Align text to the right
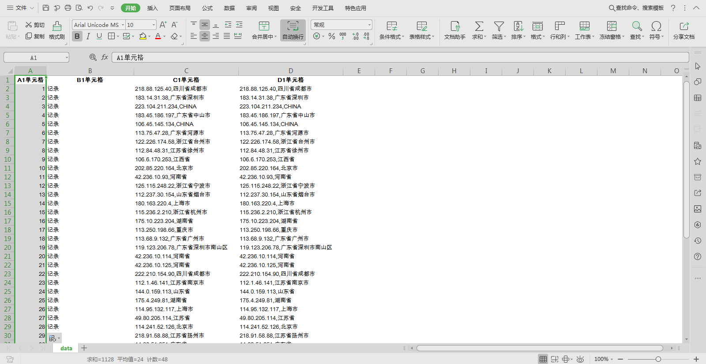Viewport: 706px width, 364px height. [216, 36]
